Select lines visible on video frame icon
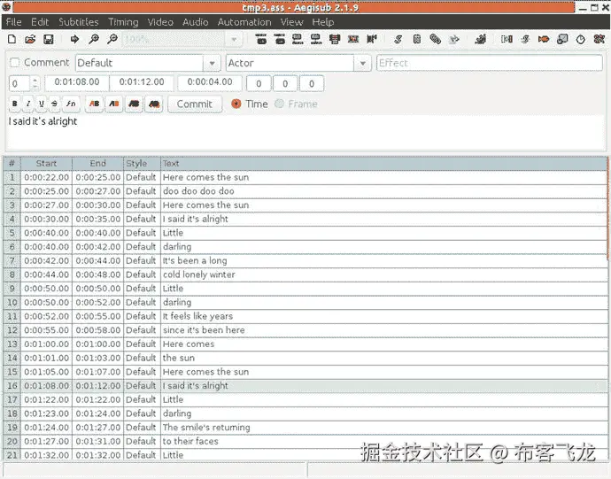This screenshot has height=479, width=611. tap(335, 39)
